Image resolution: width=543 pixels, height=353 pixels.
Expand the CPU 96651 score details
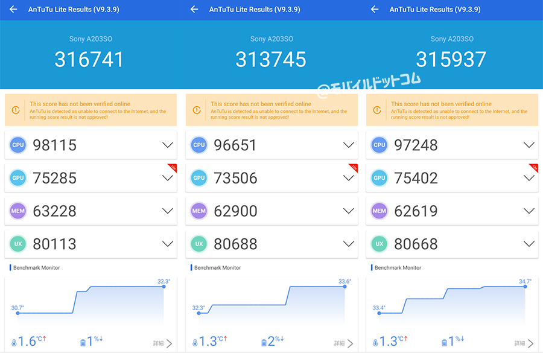tap(349, 145)
